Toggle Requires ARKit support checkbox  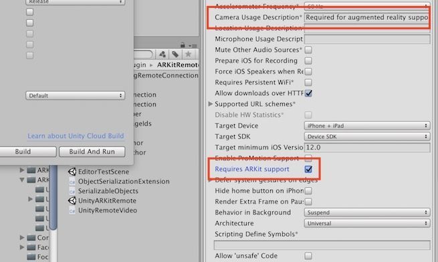pyautogui.click(x=308, y=169)
